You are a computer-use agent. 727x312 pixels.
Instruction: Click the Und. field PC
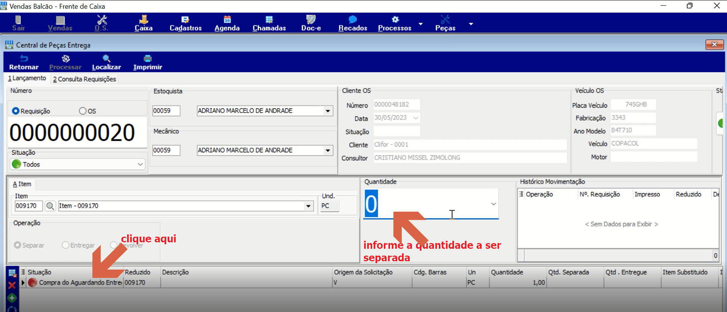coord(330,206)
